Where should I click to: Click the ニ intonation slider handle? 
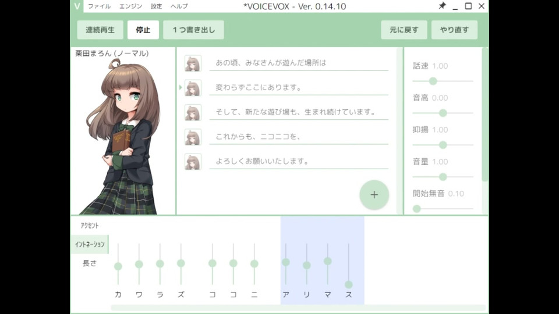pos(254,264)
